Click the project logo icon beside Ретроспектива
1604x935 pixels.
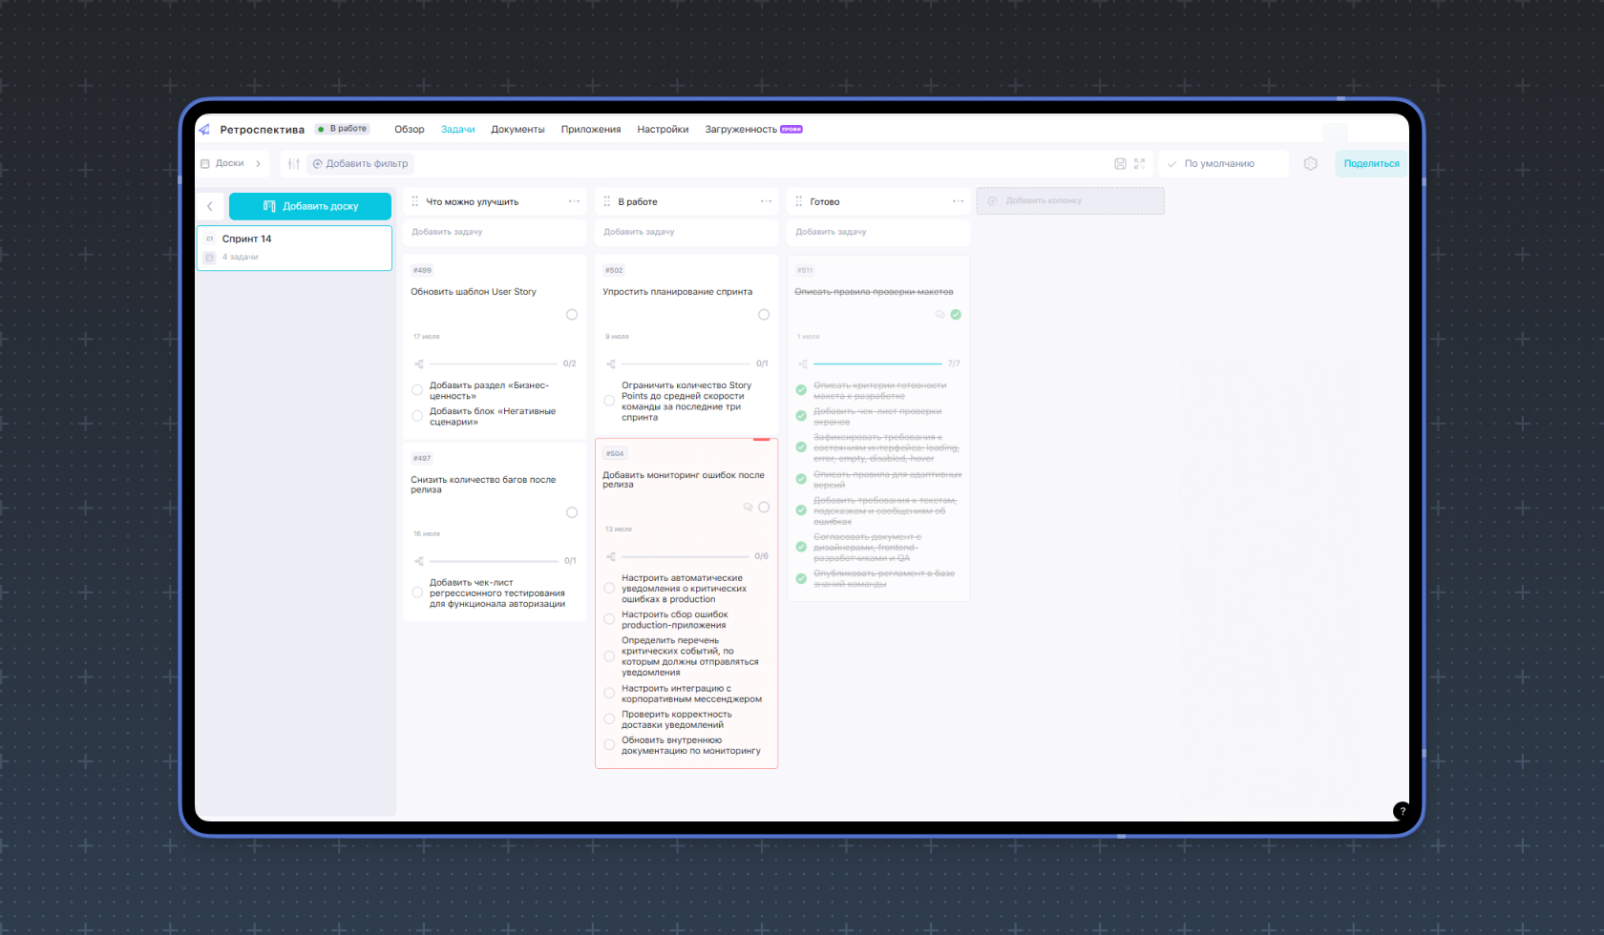[204, 130]
